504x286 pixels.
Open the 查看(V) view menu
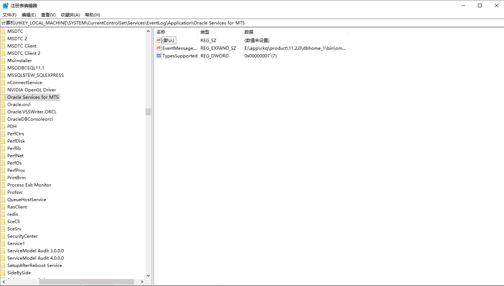click(48, 15)
